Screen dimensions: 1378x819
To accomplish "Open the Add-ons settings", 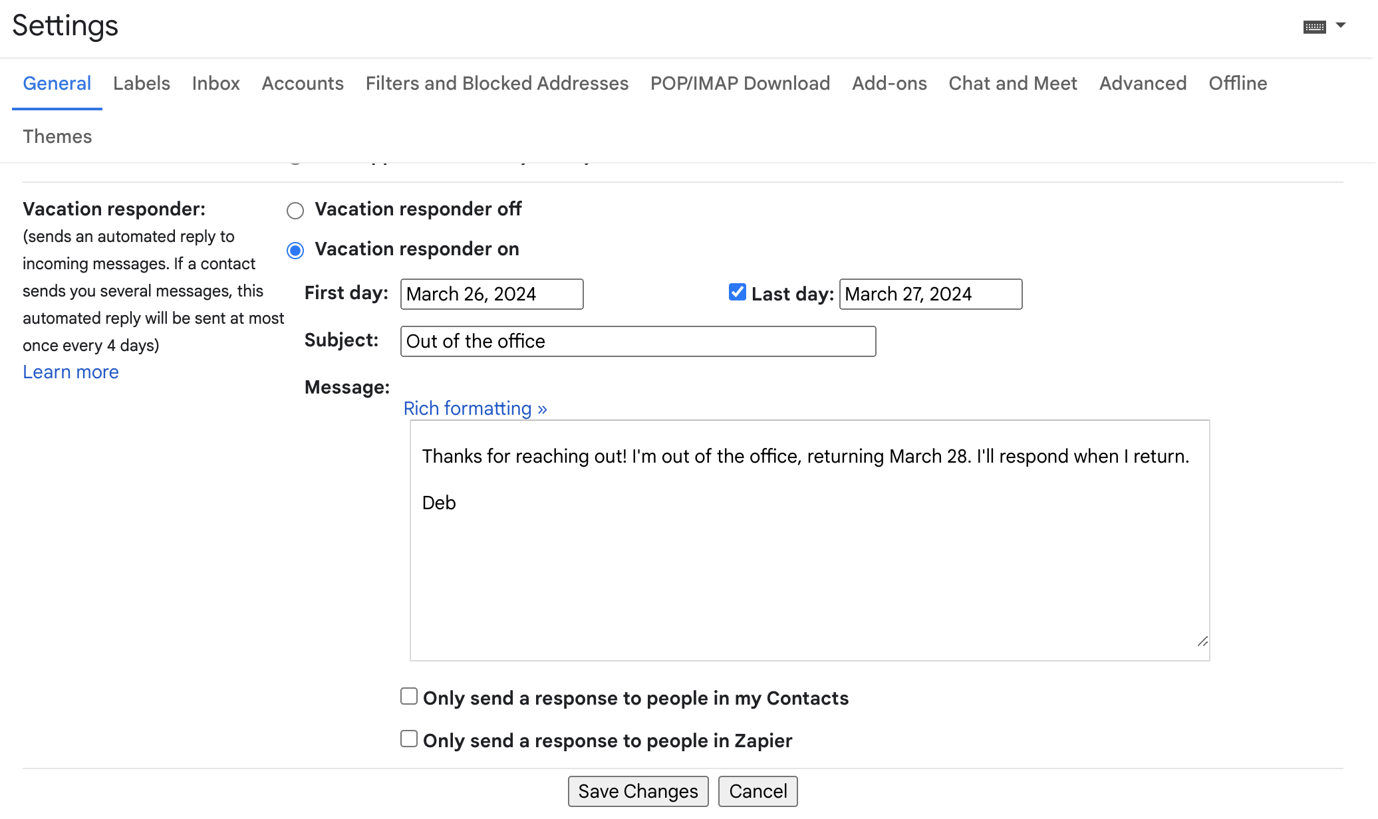I will 889,83.
